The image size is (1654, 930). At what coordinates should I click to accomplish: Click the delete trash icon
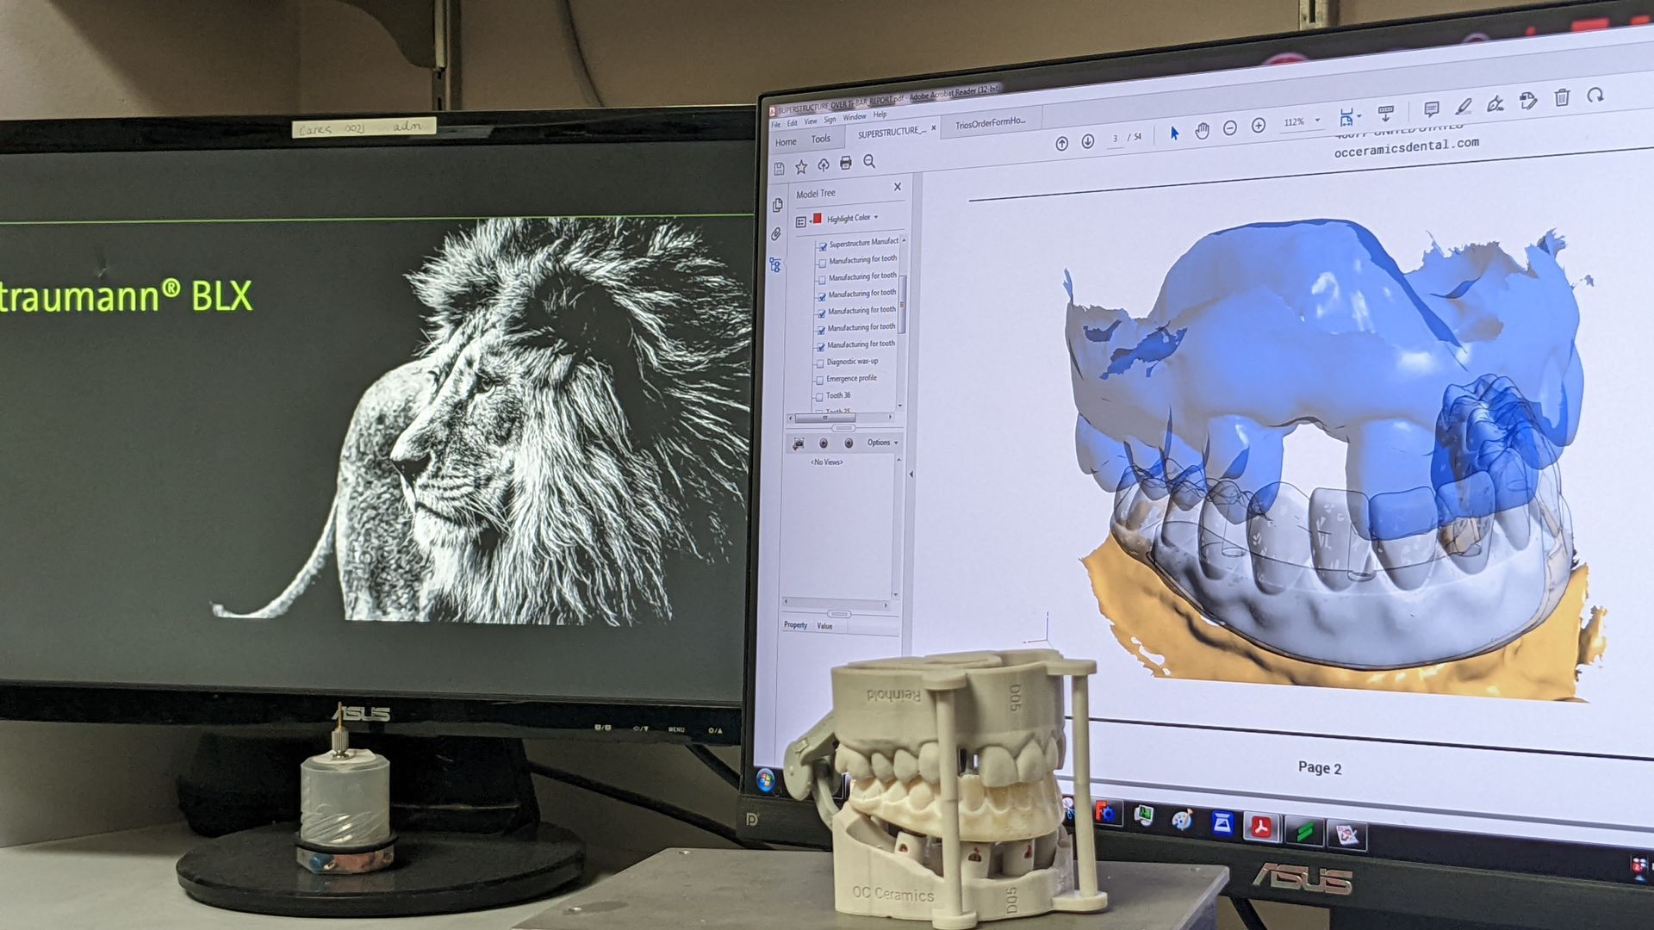click(x=1562, y=98)
